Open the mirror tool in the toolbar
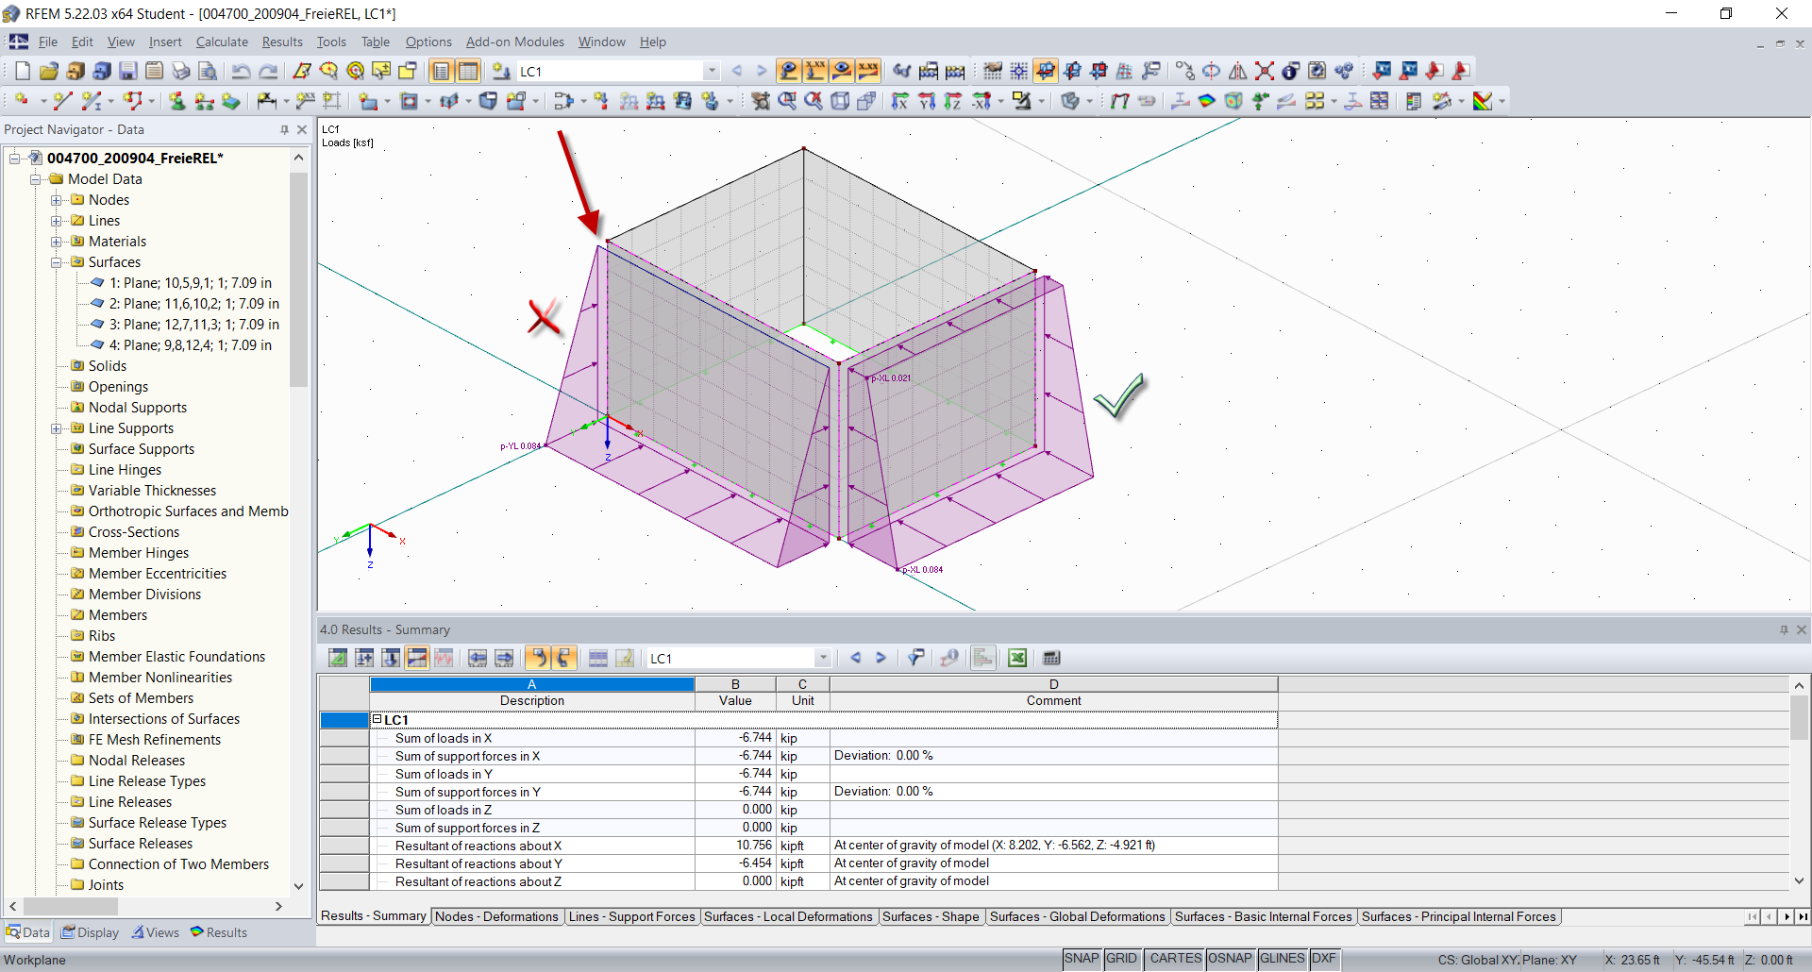This screenshot has width=1812, height=972. tap(1238, 71)
